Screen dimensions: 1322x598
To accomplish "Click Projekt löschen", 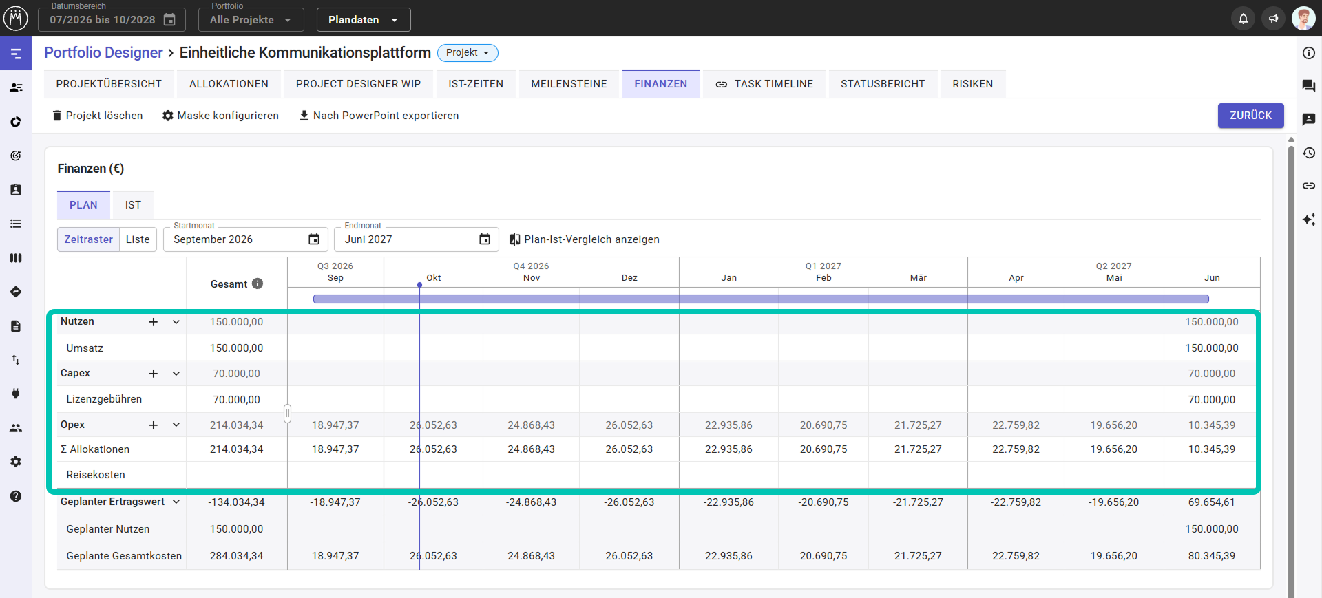I will pos(98,116).
